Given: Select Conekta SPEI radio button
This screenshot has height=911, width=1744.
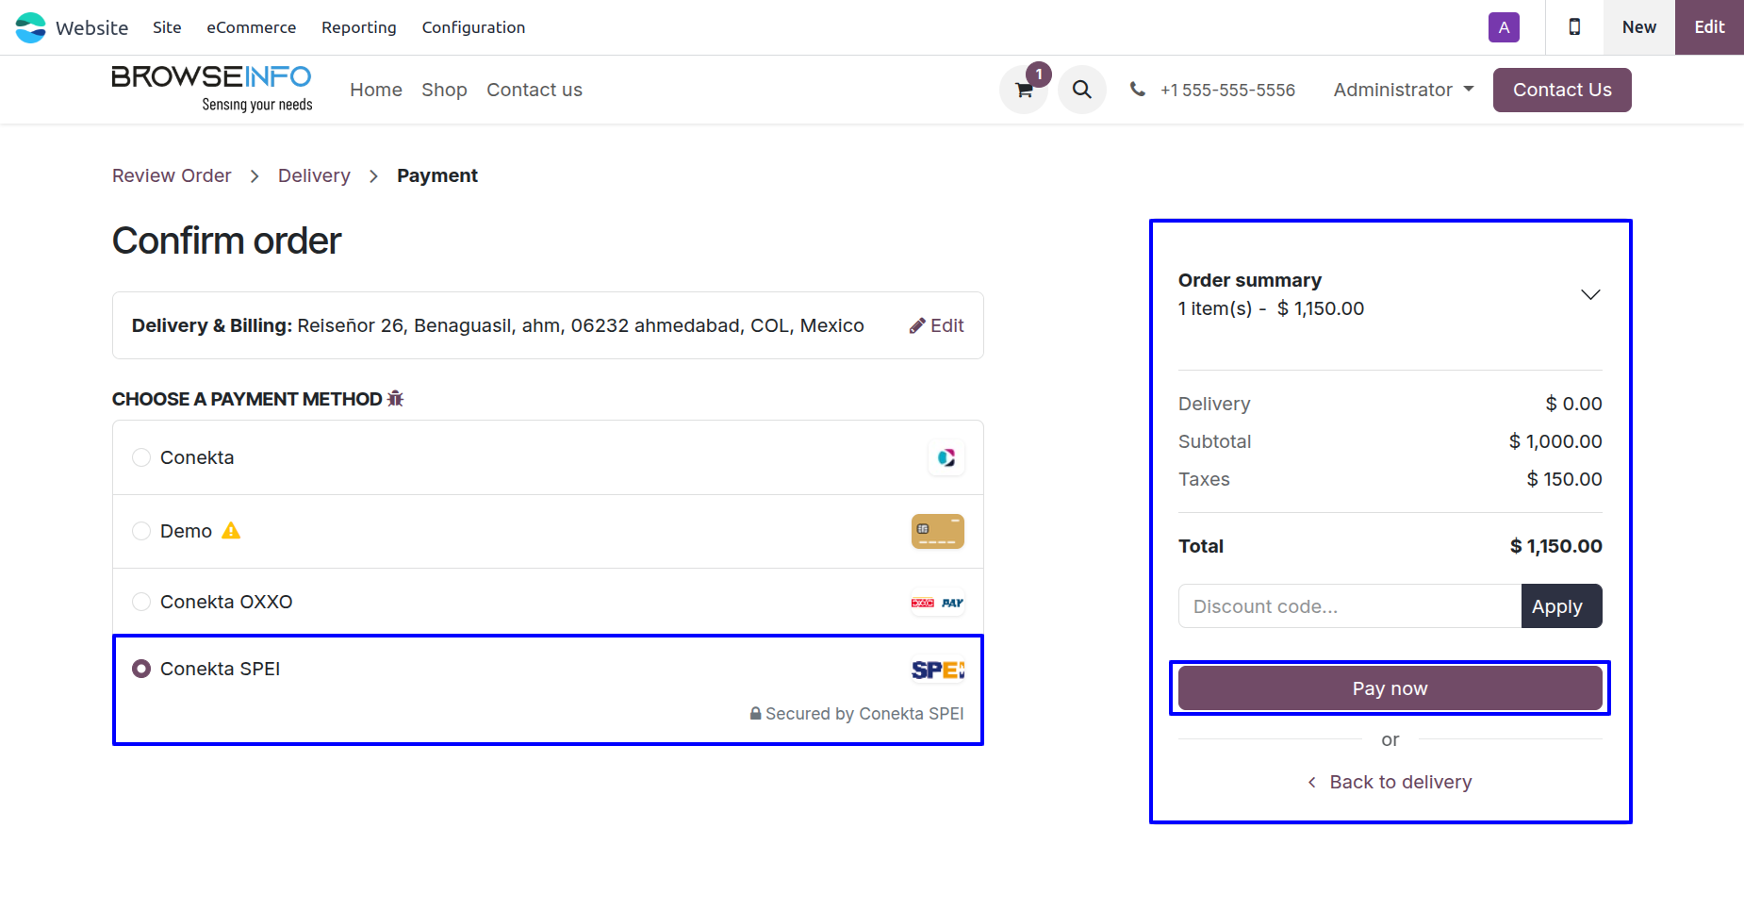Looking at the screenshot, I should tap(141, 669).
